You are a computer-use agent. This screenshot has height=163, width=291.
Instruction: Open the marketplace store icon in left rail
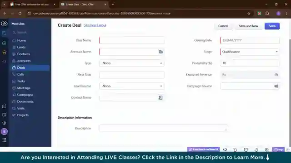pos(4,53)
